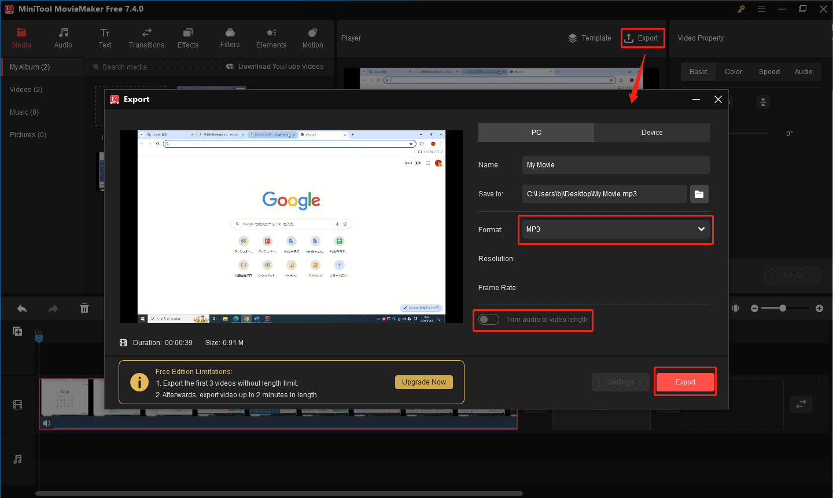Open the Filters tab
Screen dimensions: 833x498
pos(230,38)
